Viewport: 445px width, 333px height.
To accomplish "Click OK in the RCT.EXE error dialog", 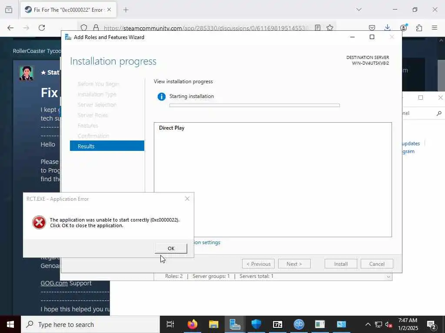I will [171, 248].
